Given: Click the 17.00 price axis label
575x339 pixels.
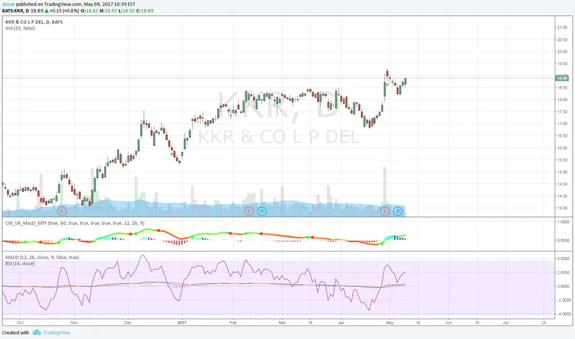Looking at the screenshot, I should tap(562, 124).
